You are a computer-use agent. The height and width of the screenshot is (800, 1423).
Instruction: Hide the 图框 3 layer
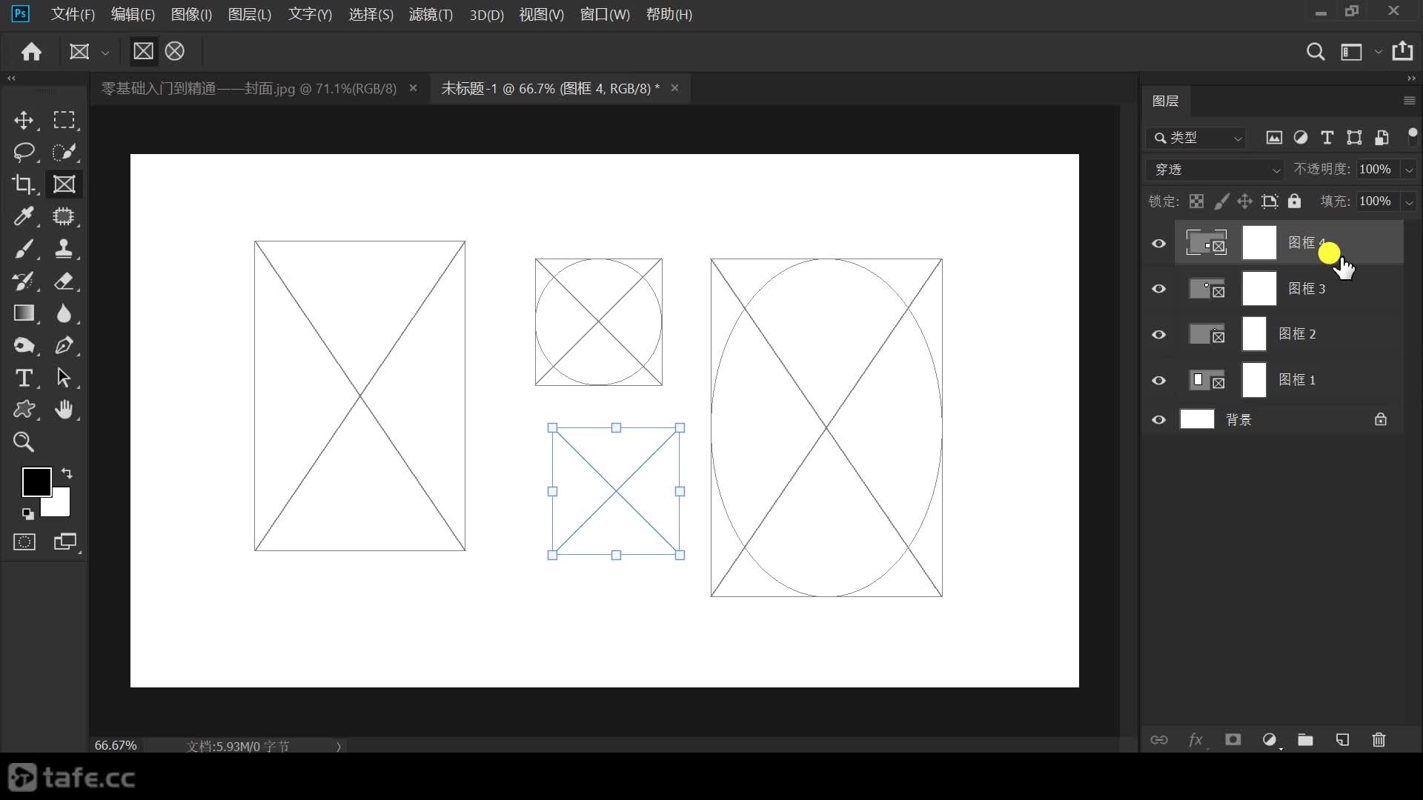click(x=1159, y=289)
